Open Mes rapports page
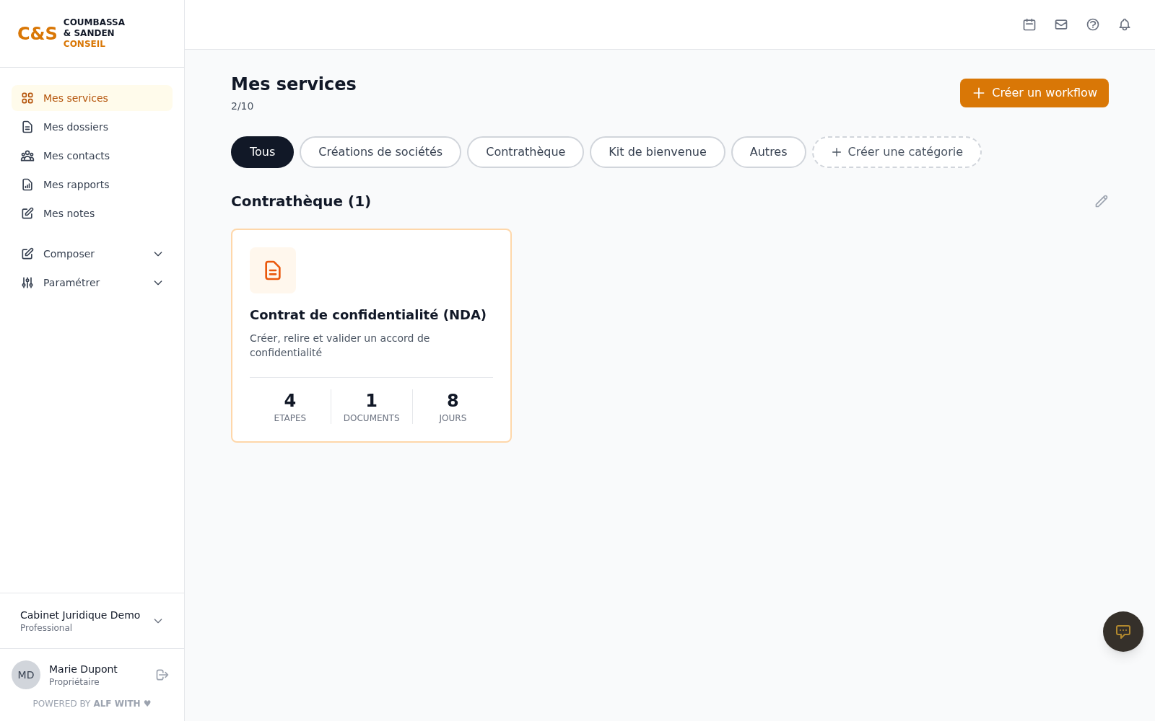The height and width of the screenshot is (721, 1155). 92,185
